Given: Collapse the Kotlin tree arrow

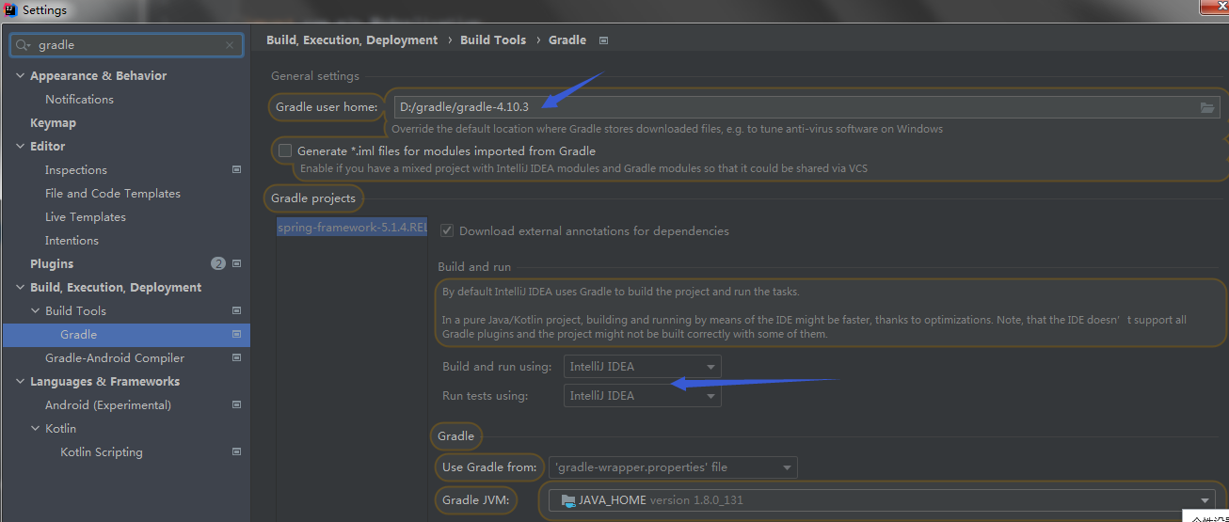Looking at the screenshot, I should coord(36,428).
